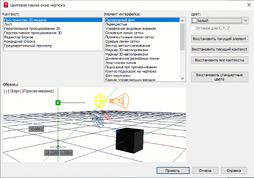The height and width of the screenshot is (178, 254).
Task: Select element 'Маркер 2D-автопривязки'
Action: coord(142,50)
